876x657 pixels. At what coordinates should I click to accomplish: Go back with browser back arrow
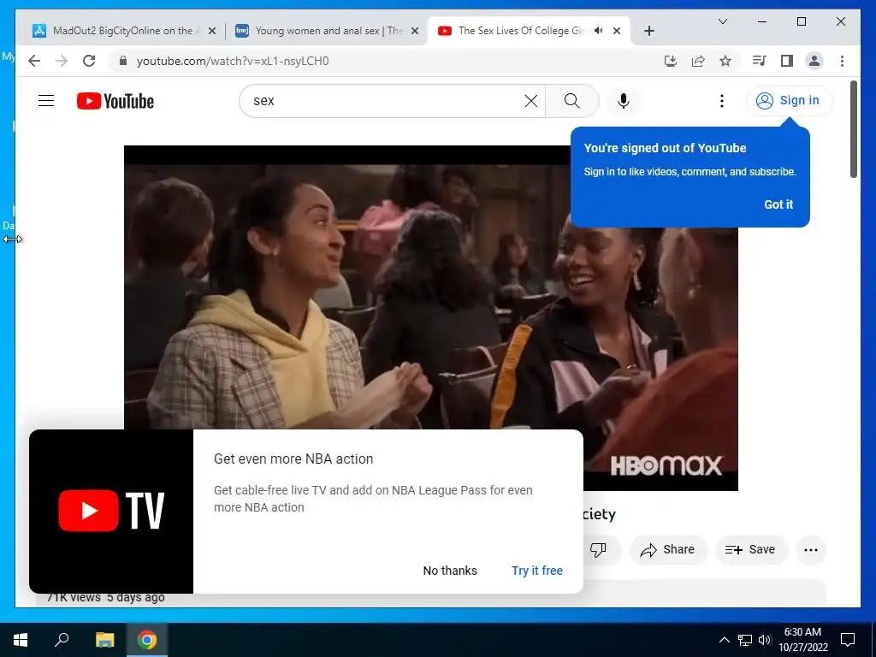tap(34, 61)
